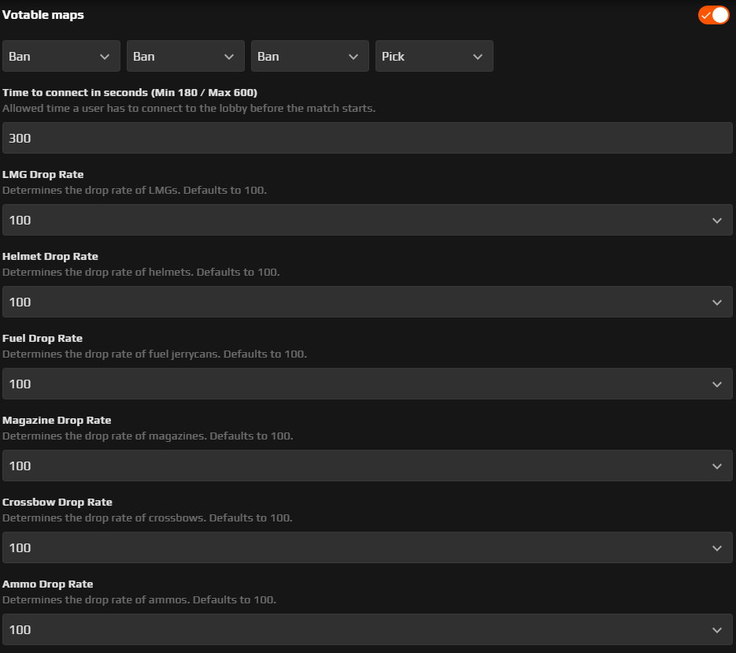Open the first Ban dropdown
Image resolution: width=736 pixels, height=653 pixels.
pyautogui.click(x=61, y=56)
